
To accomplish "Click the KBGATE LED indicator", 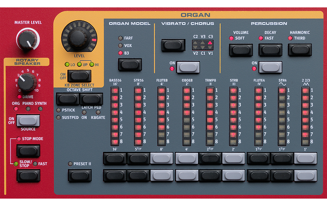I will pos(98,112).
